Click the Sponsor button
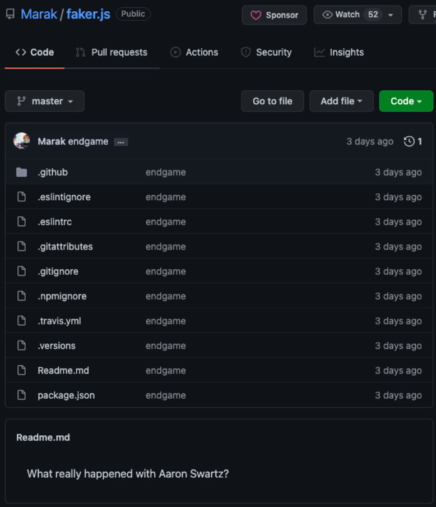The width and height of the screenshot is (436, 507). (274, 15)
